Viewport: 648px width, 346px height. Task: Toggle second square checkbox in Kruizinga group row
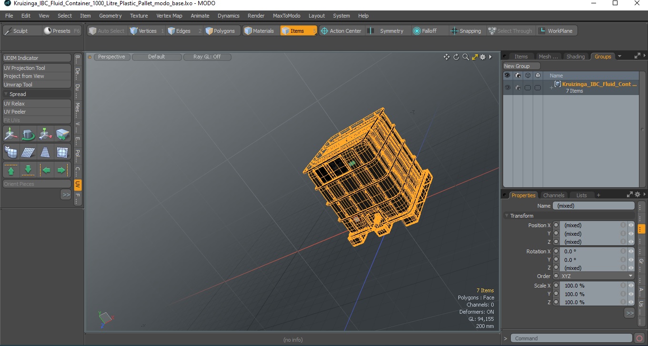537,87
